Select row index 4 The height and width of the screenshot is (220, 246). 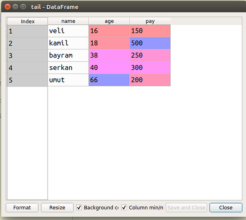tap(27, 68)
